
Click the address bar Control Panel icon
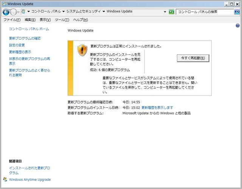23,11
